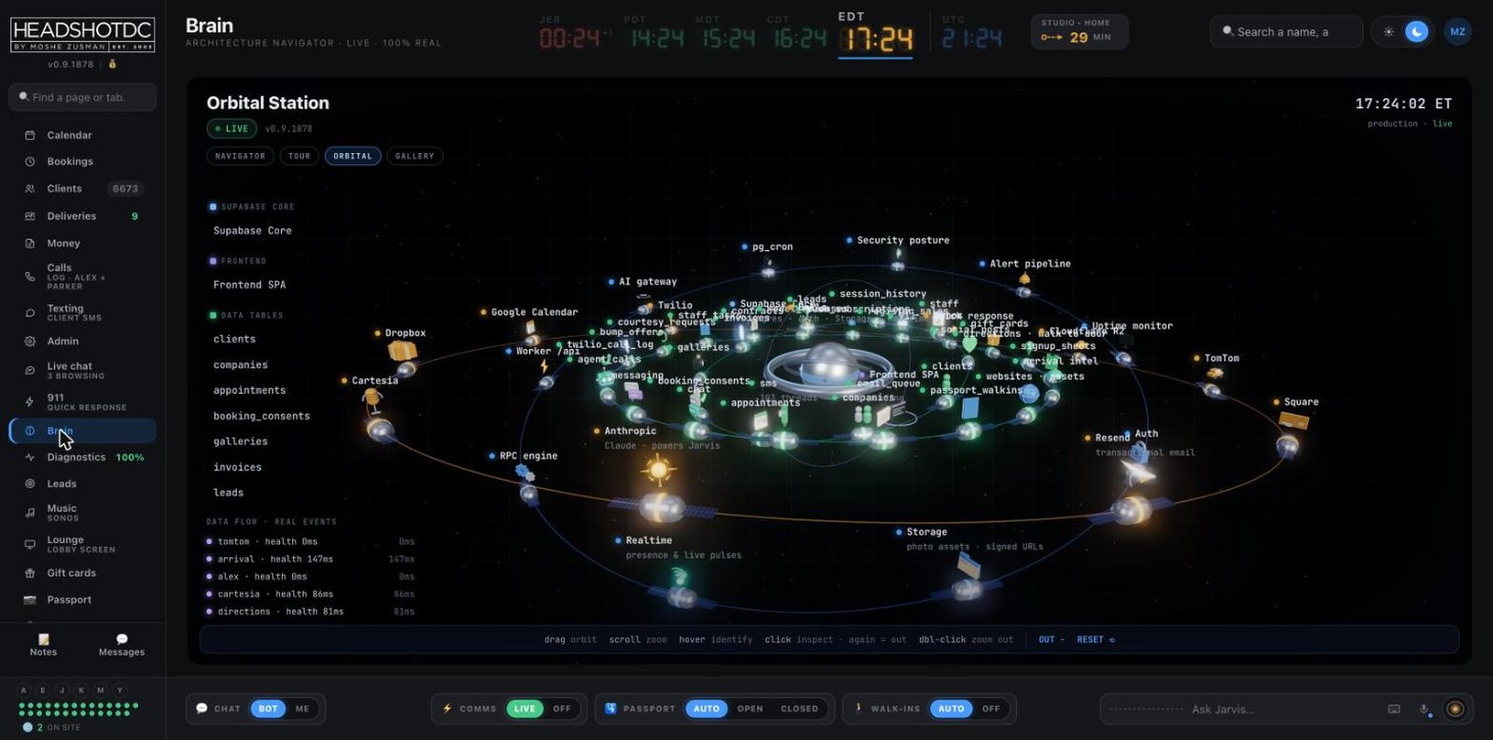The height and width of the screenshot is (740, 1493).
Task: Select the ORBITAL tab
Action: 353,157
